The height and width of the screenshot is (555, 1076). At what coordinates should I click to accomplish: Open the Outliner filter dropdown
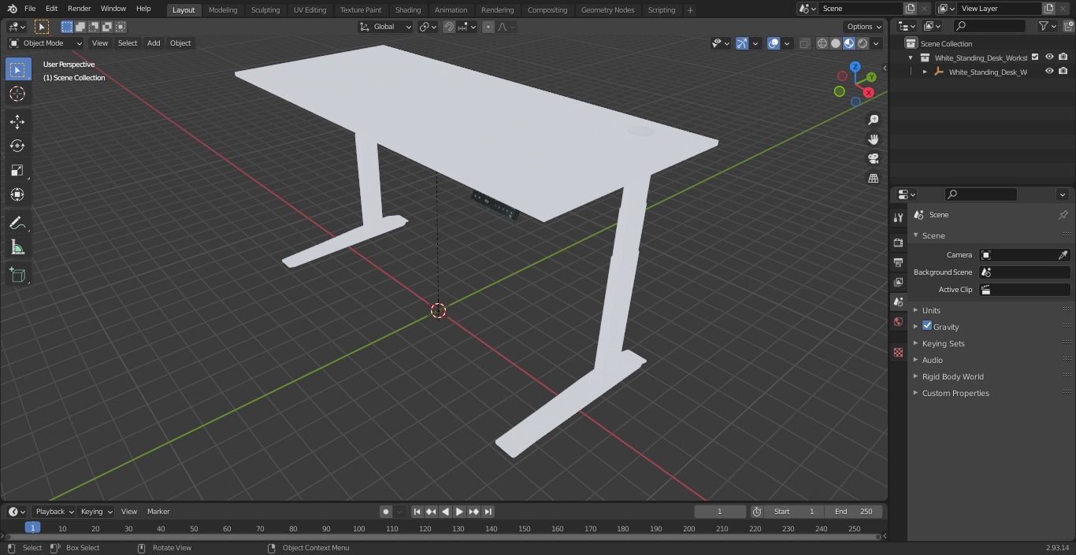[x=1047, y=26]
